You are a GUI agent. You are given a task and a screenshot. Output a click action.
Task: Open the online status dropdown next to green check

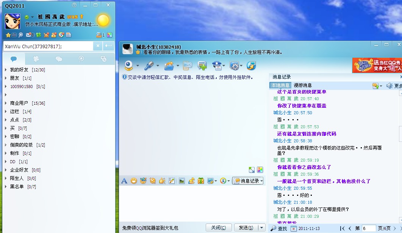(32, 17)
